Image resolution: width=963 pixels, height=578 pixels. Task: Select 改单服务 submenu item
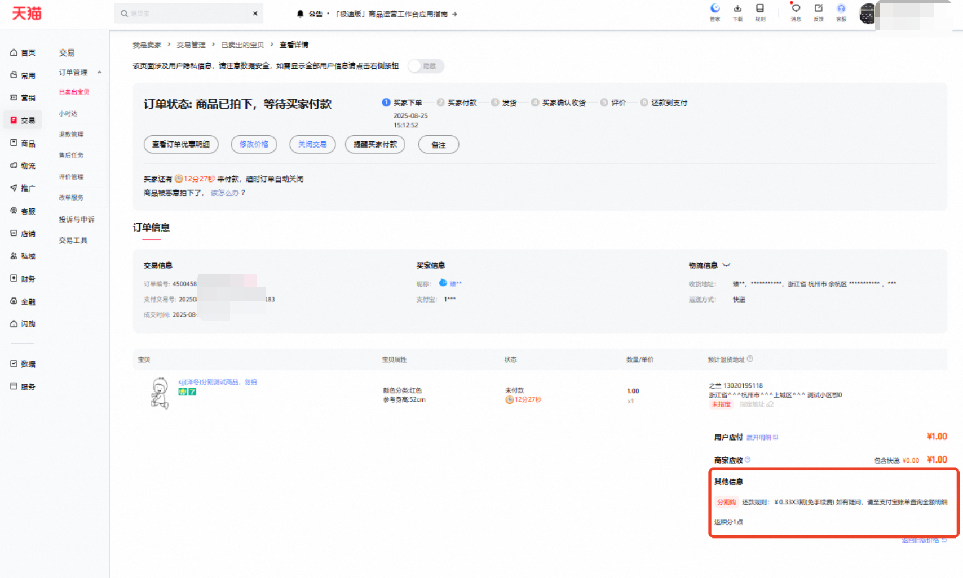(71, 197)
